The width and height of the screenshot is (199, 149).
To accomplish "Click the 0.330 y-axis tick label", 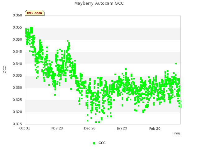I will tap(17, 88).
